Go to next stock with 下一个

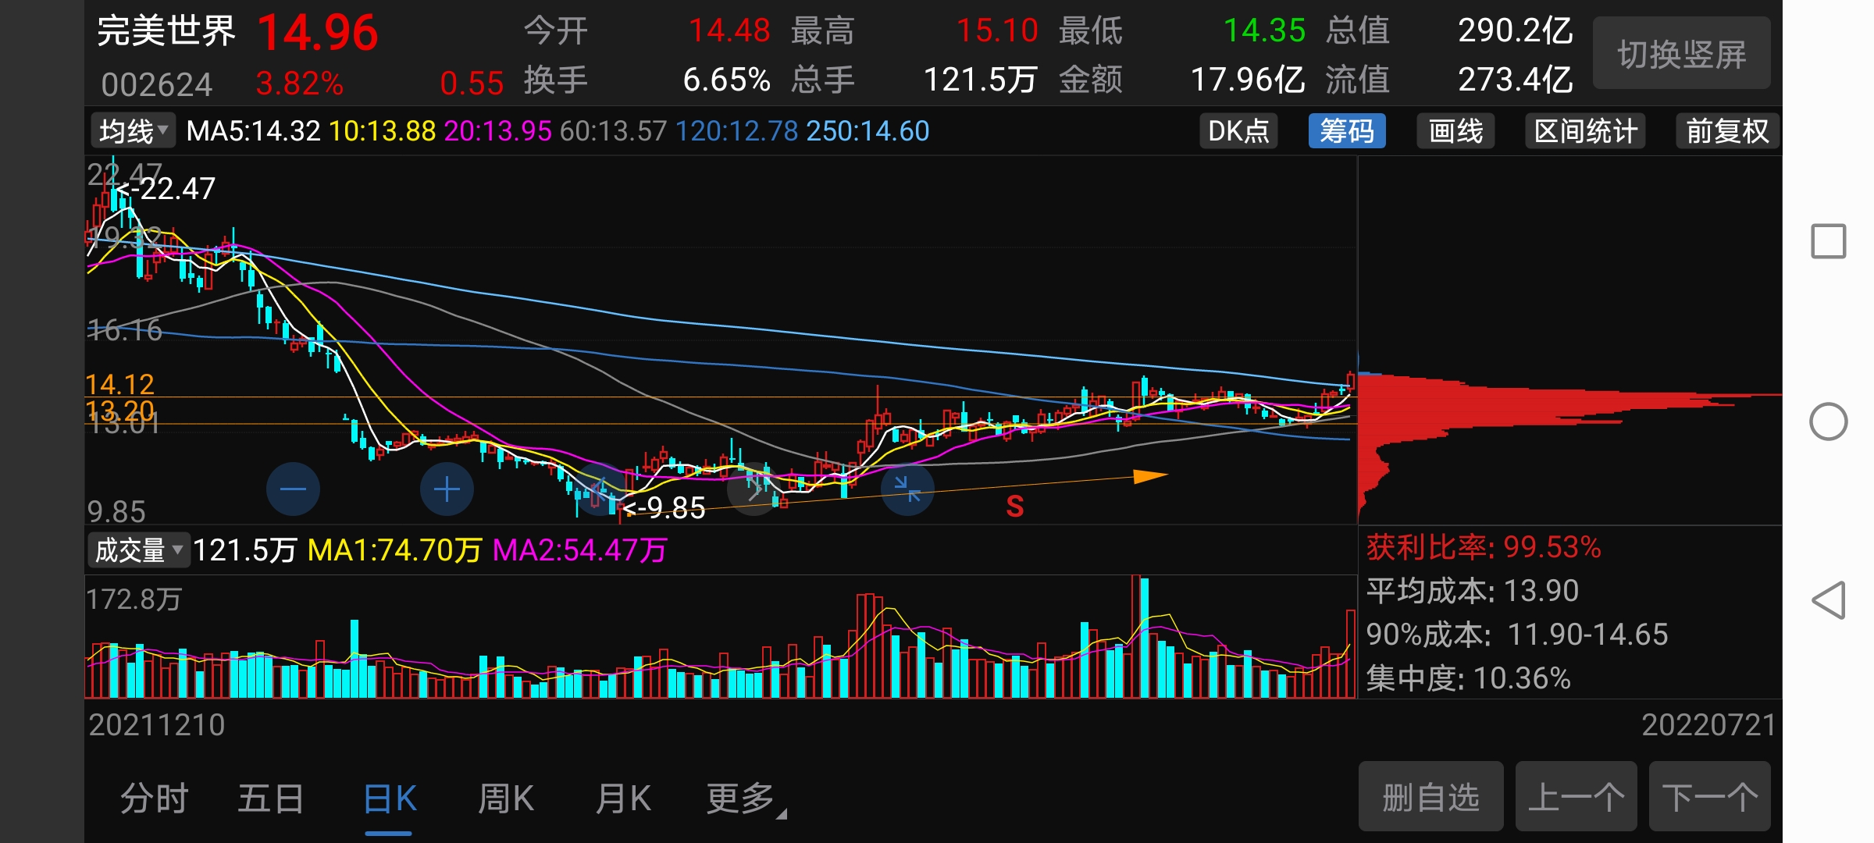(1709, 797)
